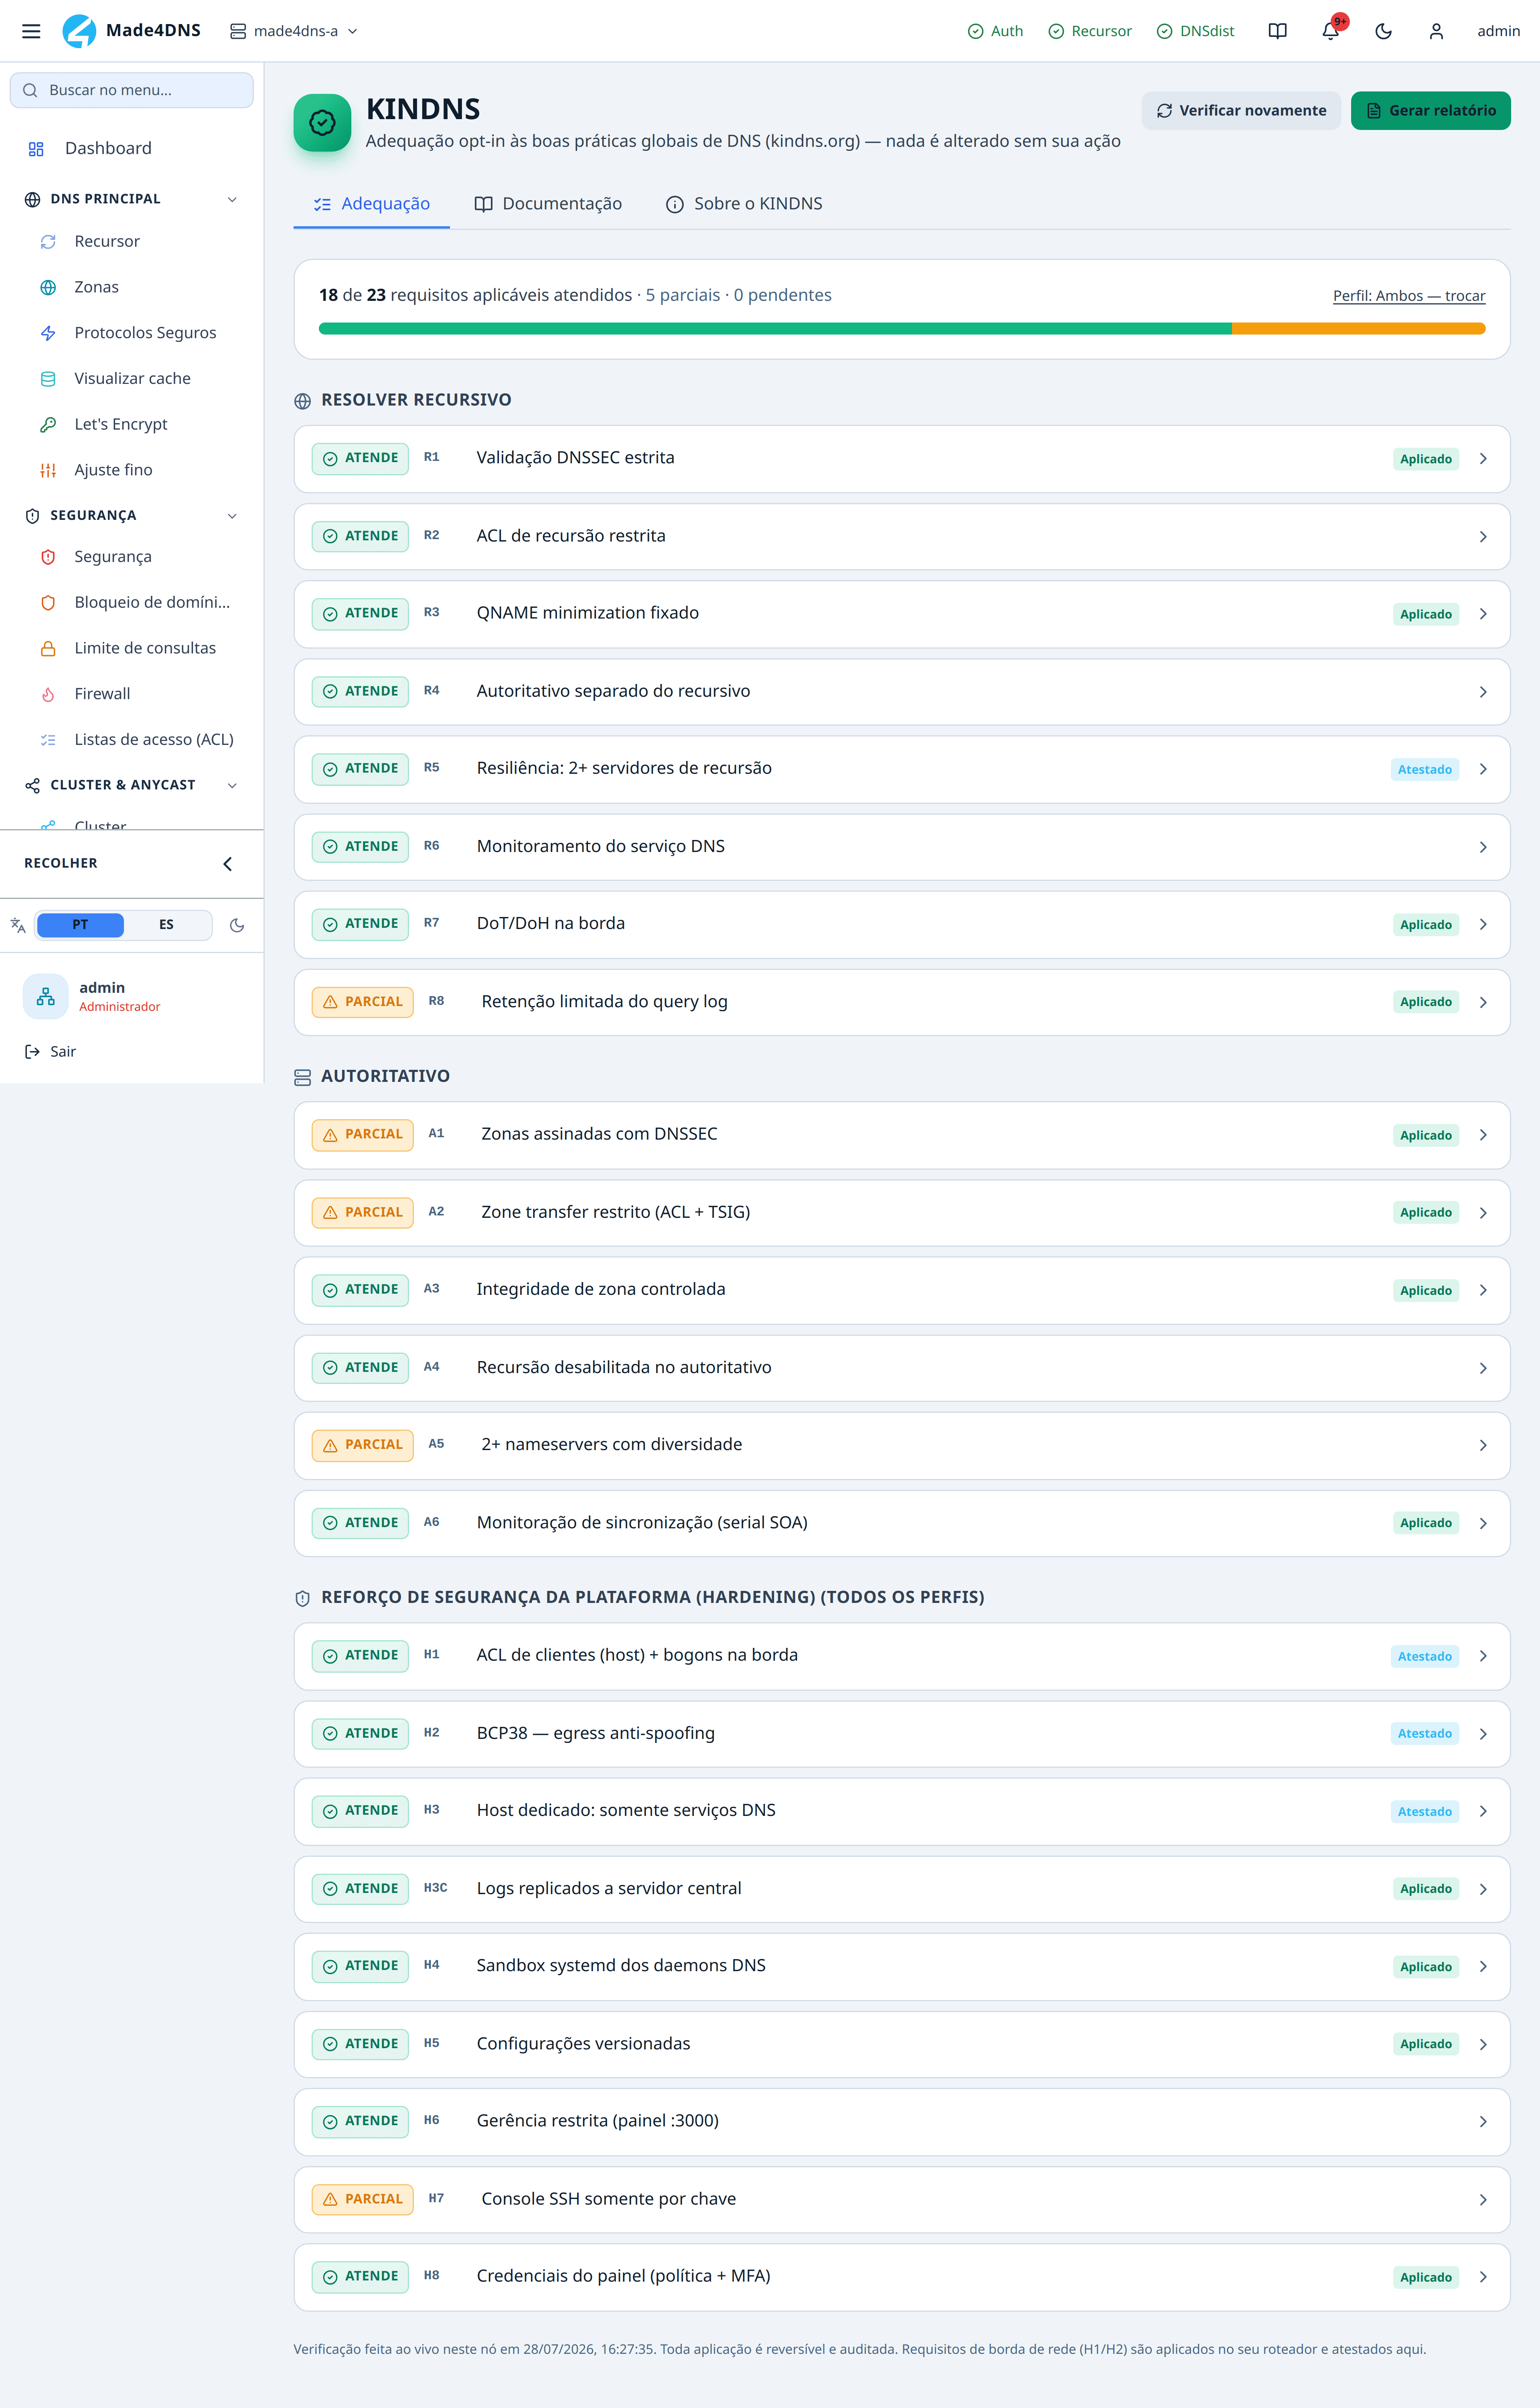Click the Listas de acesso icon
The image size is (1540, 2408).
(48, 740)
